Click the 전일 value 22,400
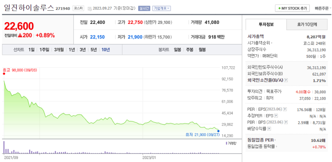 click(97, 23)
